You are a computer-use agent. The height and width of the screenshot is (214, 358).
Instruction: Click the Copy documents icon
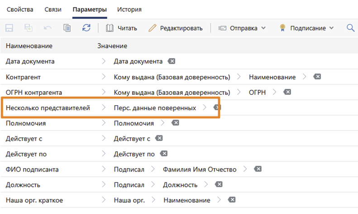pyautogui.click(x=67, y=28)
